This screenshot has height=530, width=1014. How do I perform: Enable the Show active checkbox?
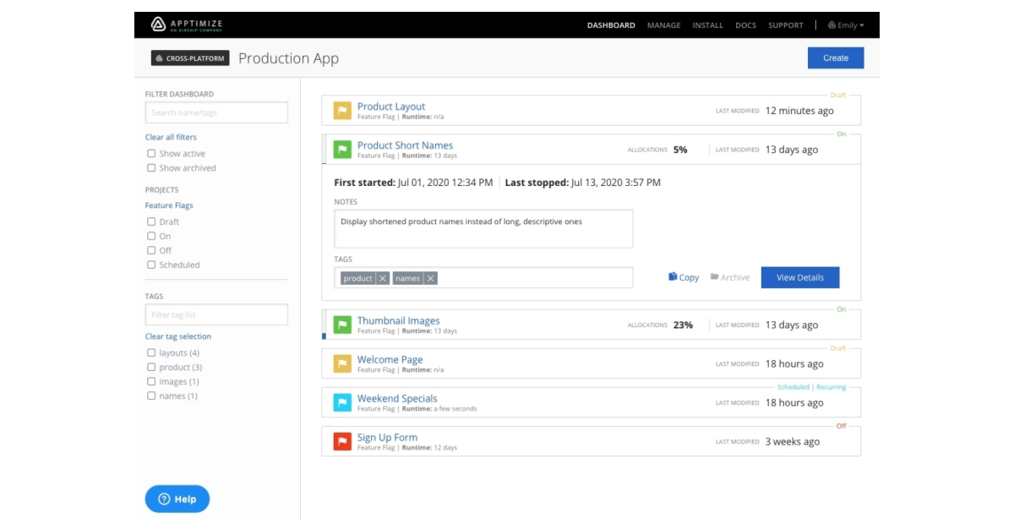coord(151,154)
